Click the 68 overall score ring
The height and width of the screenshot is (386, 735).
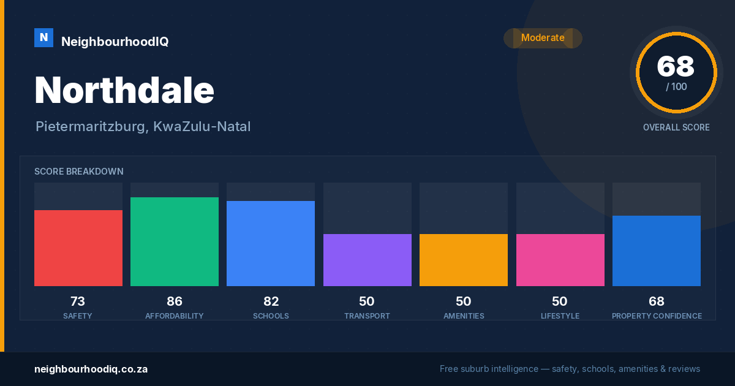coord(676,72)
